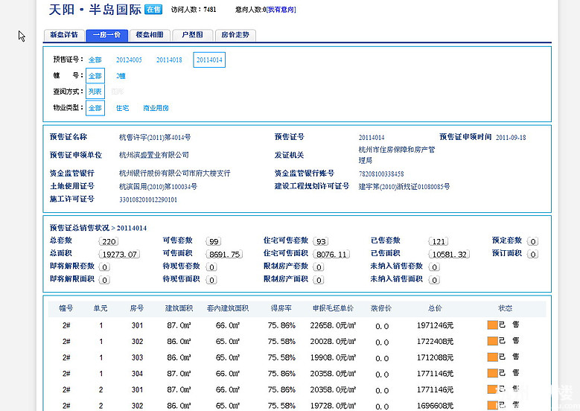Screen dimensions: 580x411
Task: Click the 天阳·半岛国际 project title
Action: [95, 10]
